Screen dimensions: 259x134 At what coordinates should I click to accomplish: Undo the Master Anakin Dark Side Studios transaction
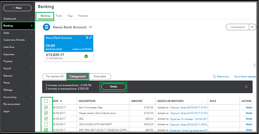[249, 113]
